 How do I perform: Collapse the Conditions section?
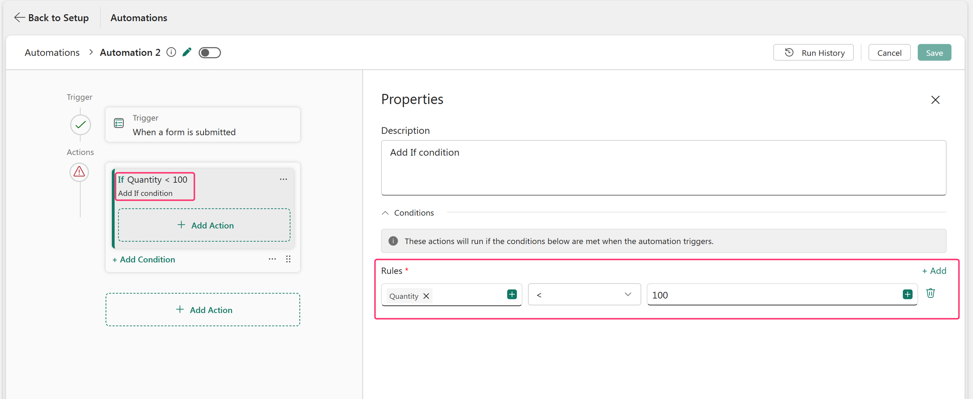[x=385, y=213]
